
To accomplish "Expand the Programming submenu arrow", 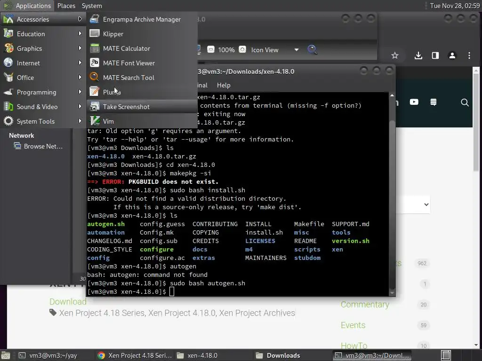I will point(80,92).
